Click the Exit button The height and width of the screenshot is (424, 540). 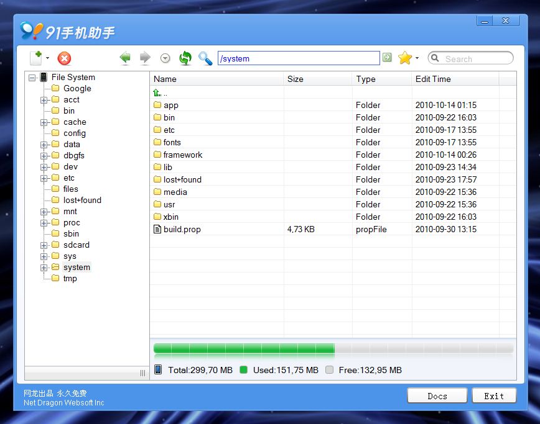tap(494, 396)
